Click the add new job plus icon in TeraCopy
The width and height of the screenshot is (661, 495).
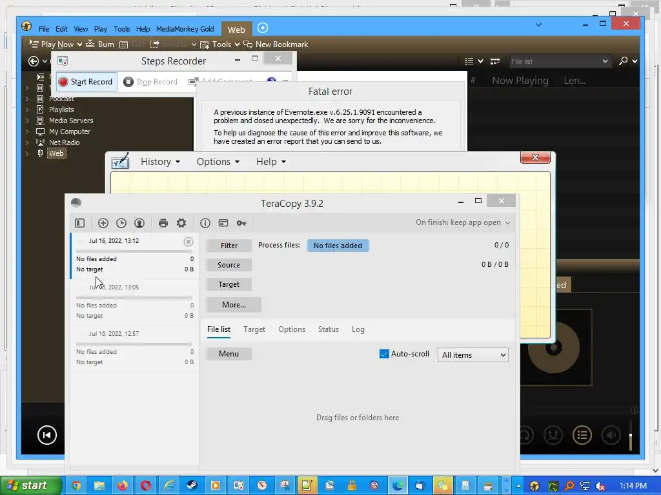click(x=103, y=223)
